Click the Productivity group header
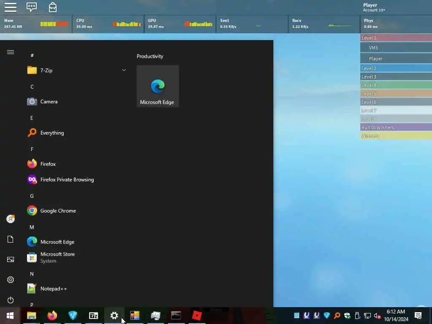The image size is (432, 324). tap(150, 56)
